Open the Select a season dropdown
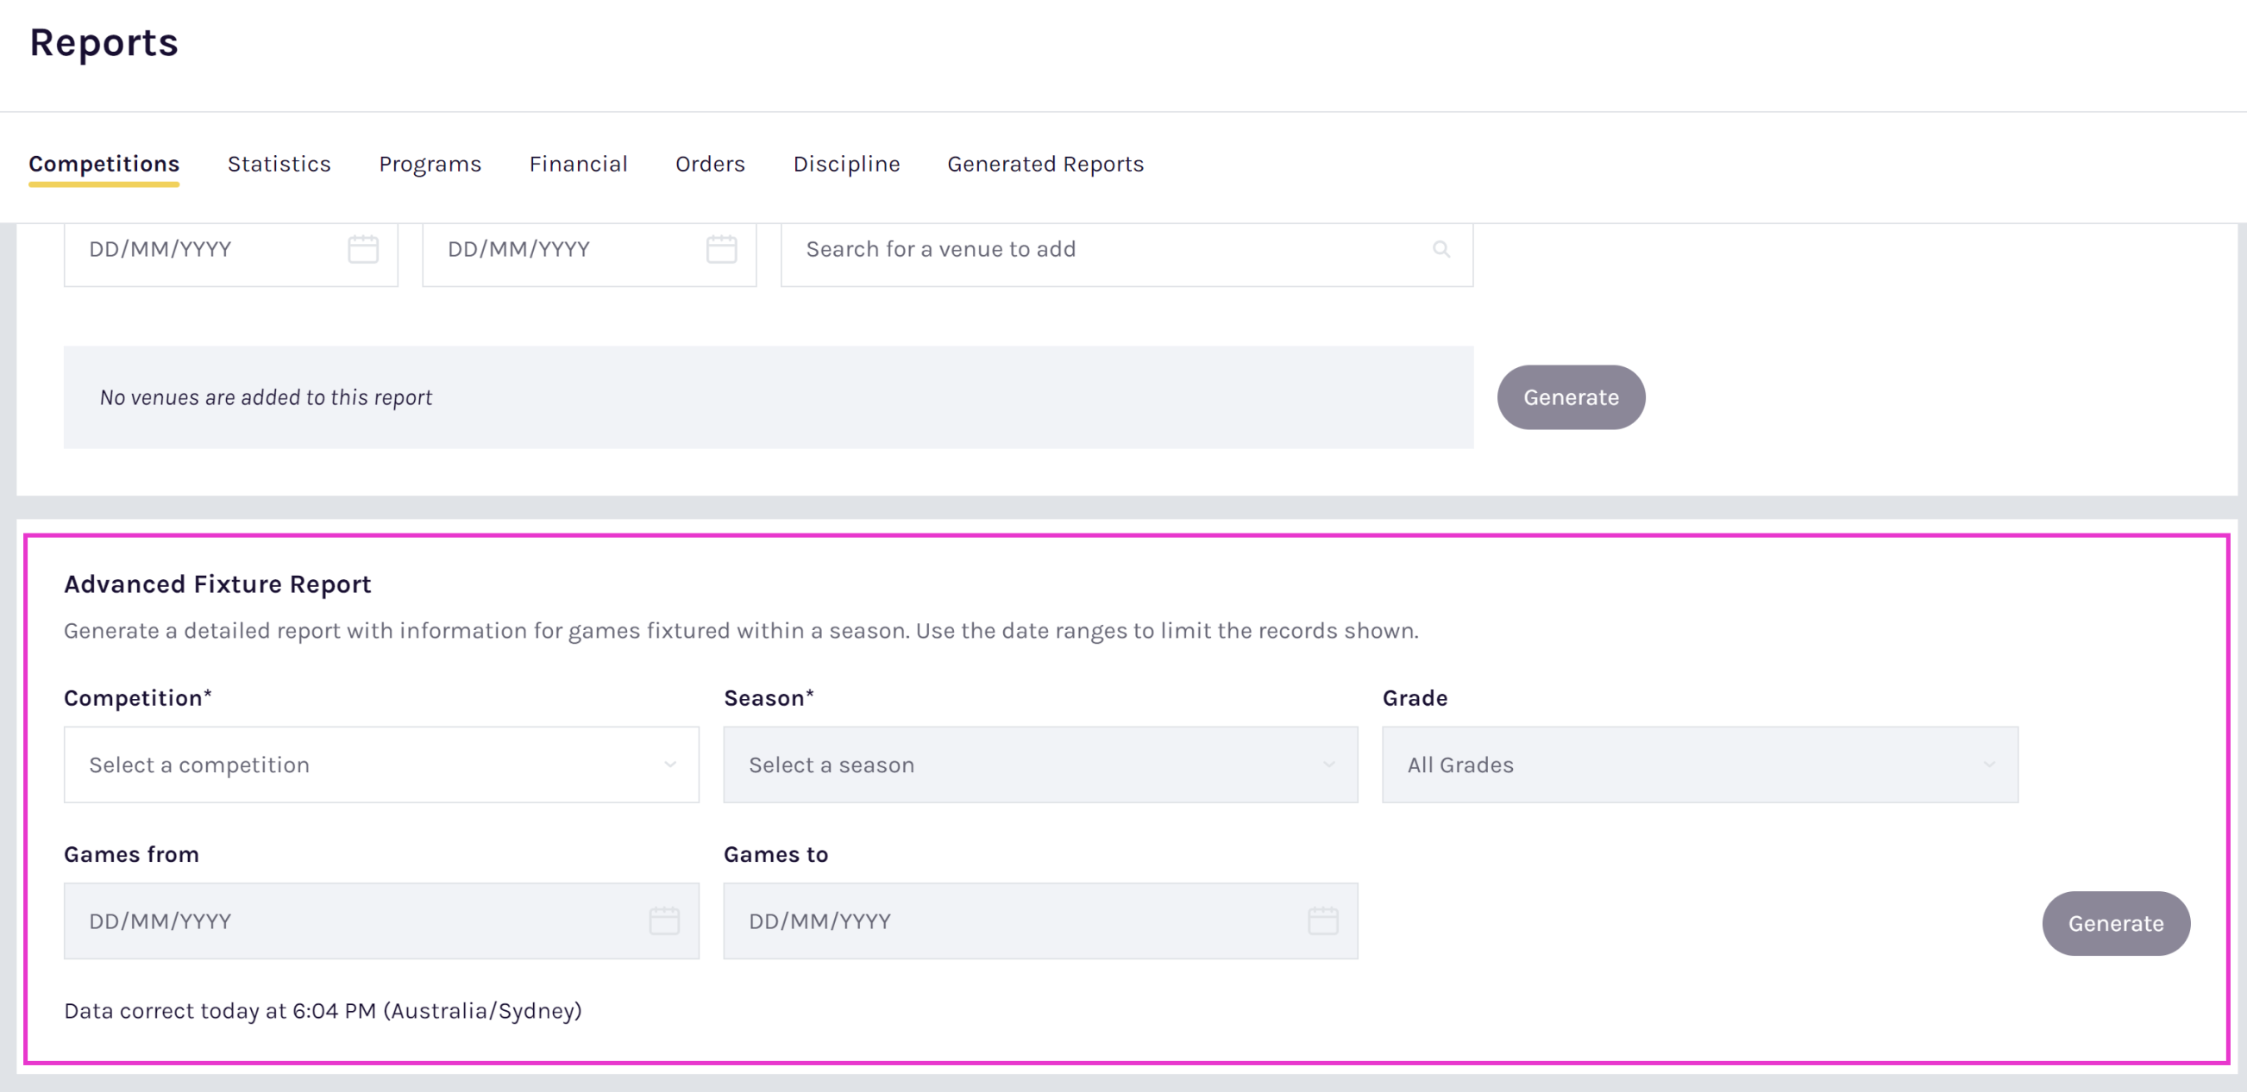Viewport: 2247px width, 1092px height. 1039,764
